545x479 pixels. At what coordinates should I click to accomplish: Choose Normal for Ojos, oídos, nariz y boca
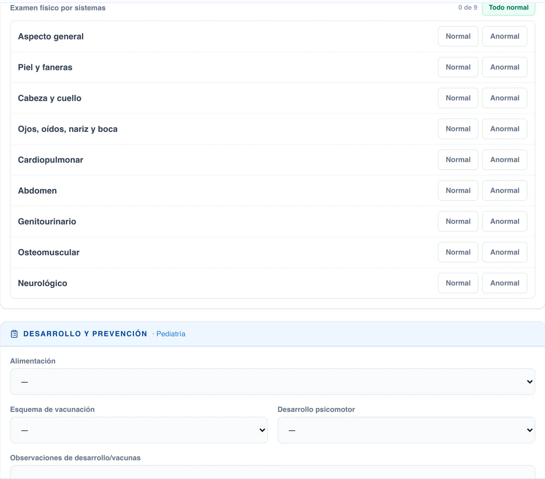point(458,129)
